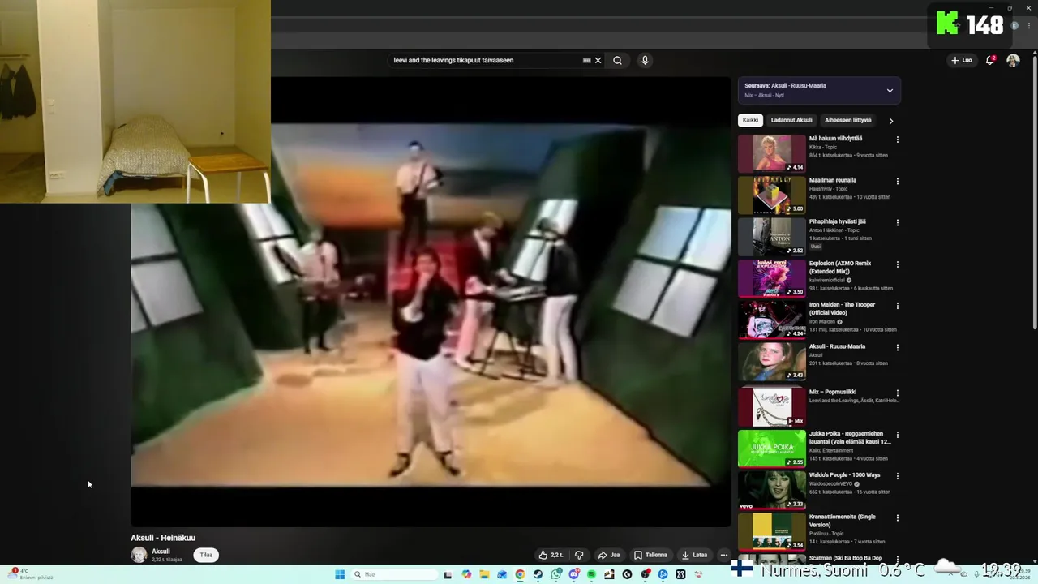Open options menu for Explosion AXMO Remix
Viewport: 1038px width, 584px height.
click(x=897, y=264)
